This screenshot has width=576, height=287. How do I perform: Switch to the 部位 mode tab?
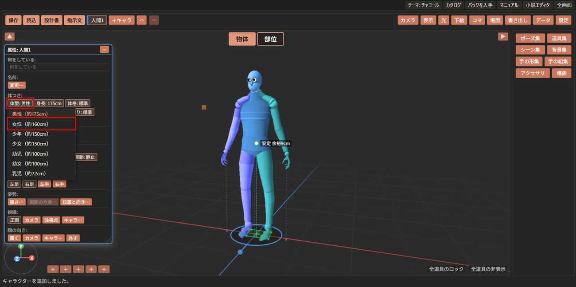click(x=271, y=39)
